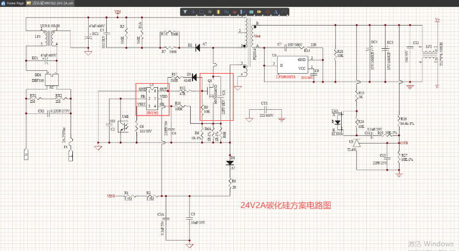Viewport: 459px width, 251px height.
Task: Select the R8 resistor designator
Action: [x=234, y=181]
